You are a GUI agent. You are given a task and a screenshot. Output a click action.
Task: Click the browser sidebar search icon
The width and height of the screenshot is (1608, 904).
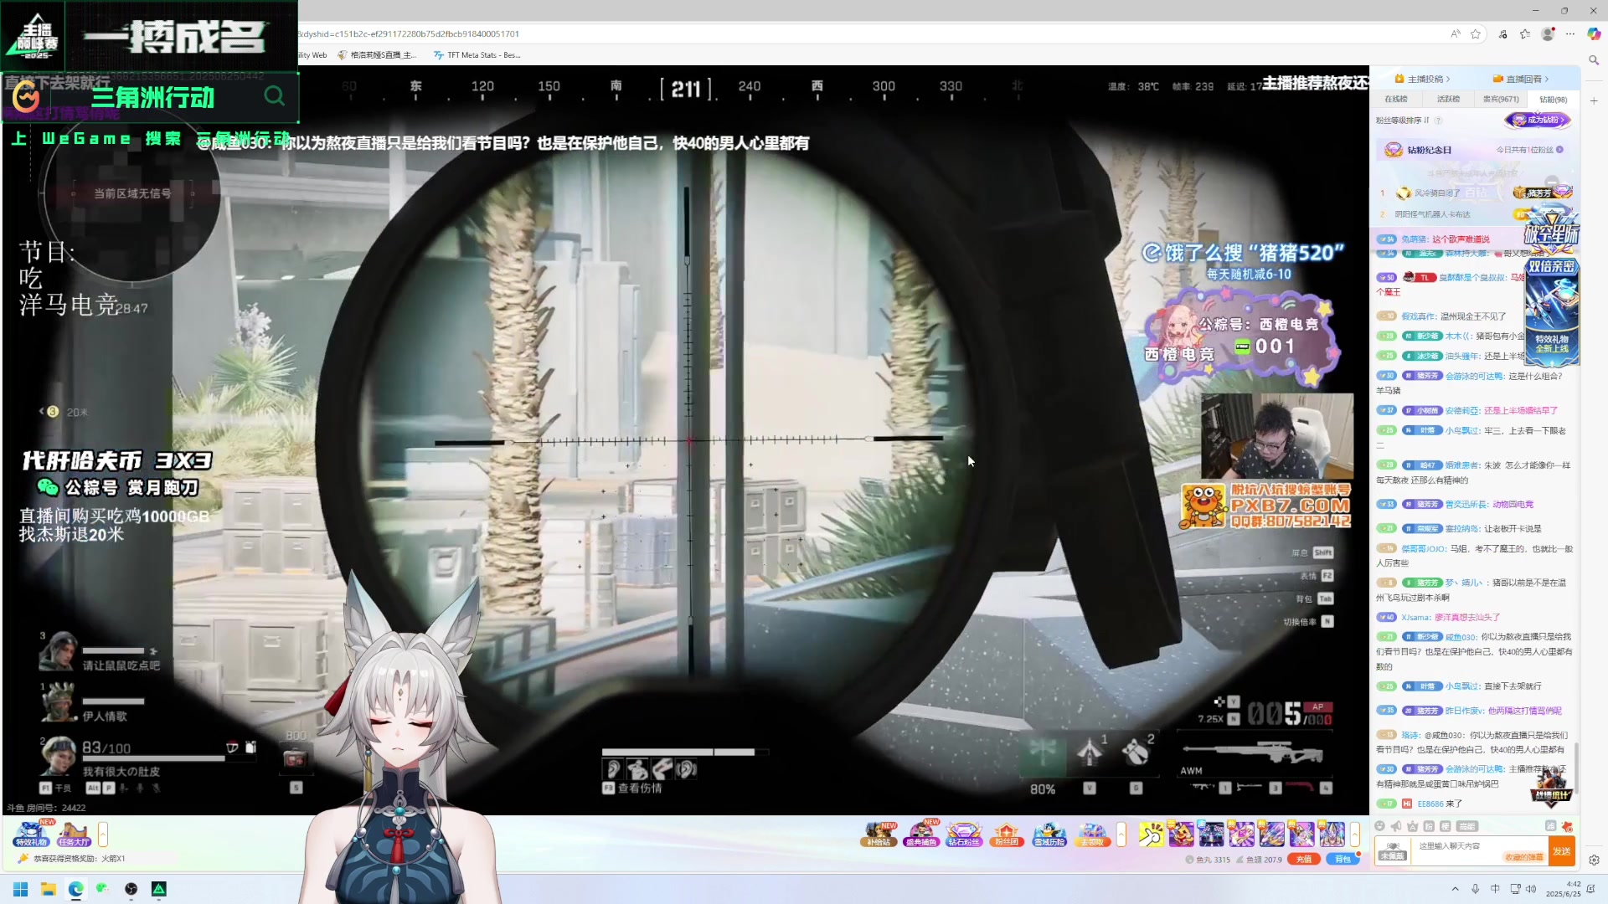1594,60
